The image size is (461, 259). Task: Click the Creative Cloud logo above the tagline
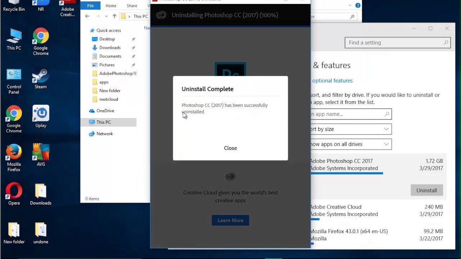pos(230,177)
